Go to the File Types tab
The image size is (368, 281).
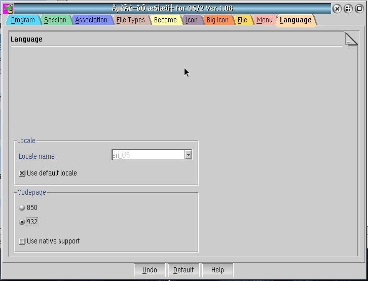click(130, 20)
